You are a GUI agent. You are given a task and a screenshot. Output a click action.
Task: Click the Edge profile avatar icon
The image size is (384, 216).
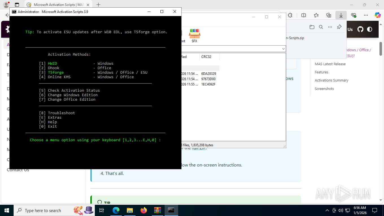6,5
